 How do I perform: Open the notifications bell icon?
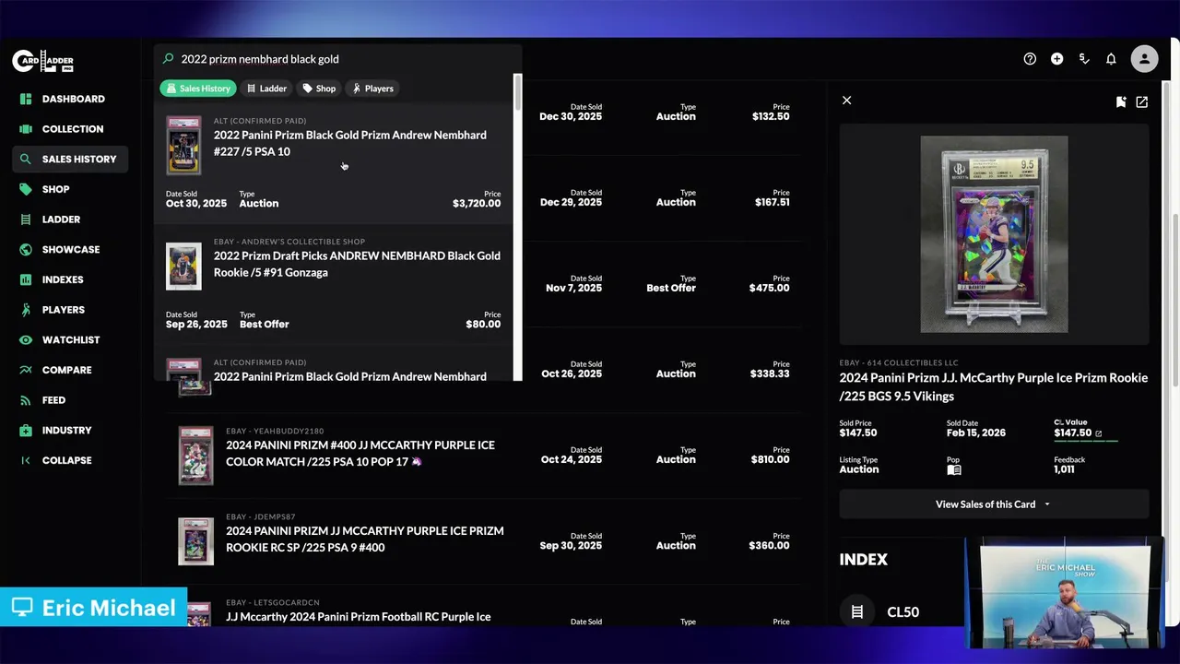(1111, 59)
